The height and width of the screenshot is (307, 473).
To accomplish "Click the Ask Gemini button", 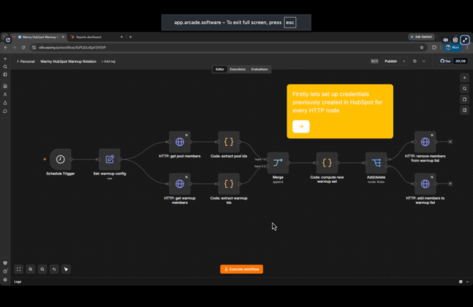I will [421, 37].
